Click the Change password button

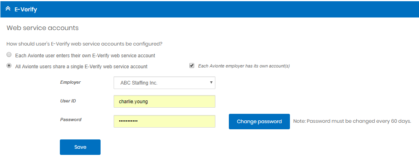(x=259, y=122)
